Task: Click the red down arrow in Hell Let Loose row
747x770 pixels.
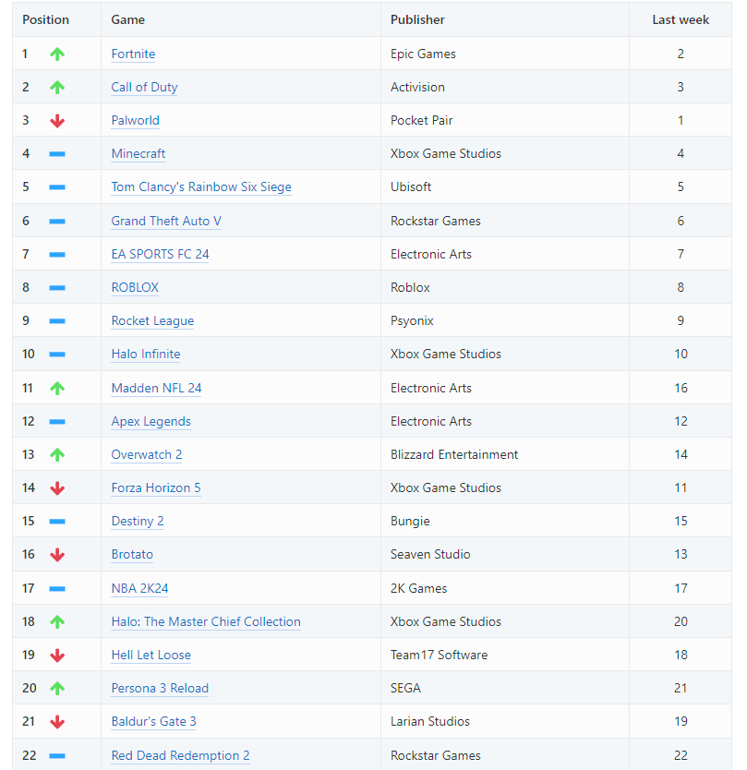Action: click(x=57, y=656)
